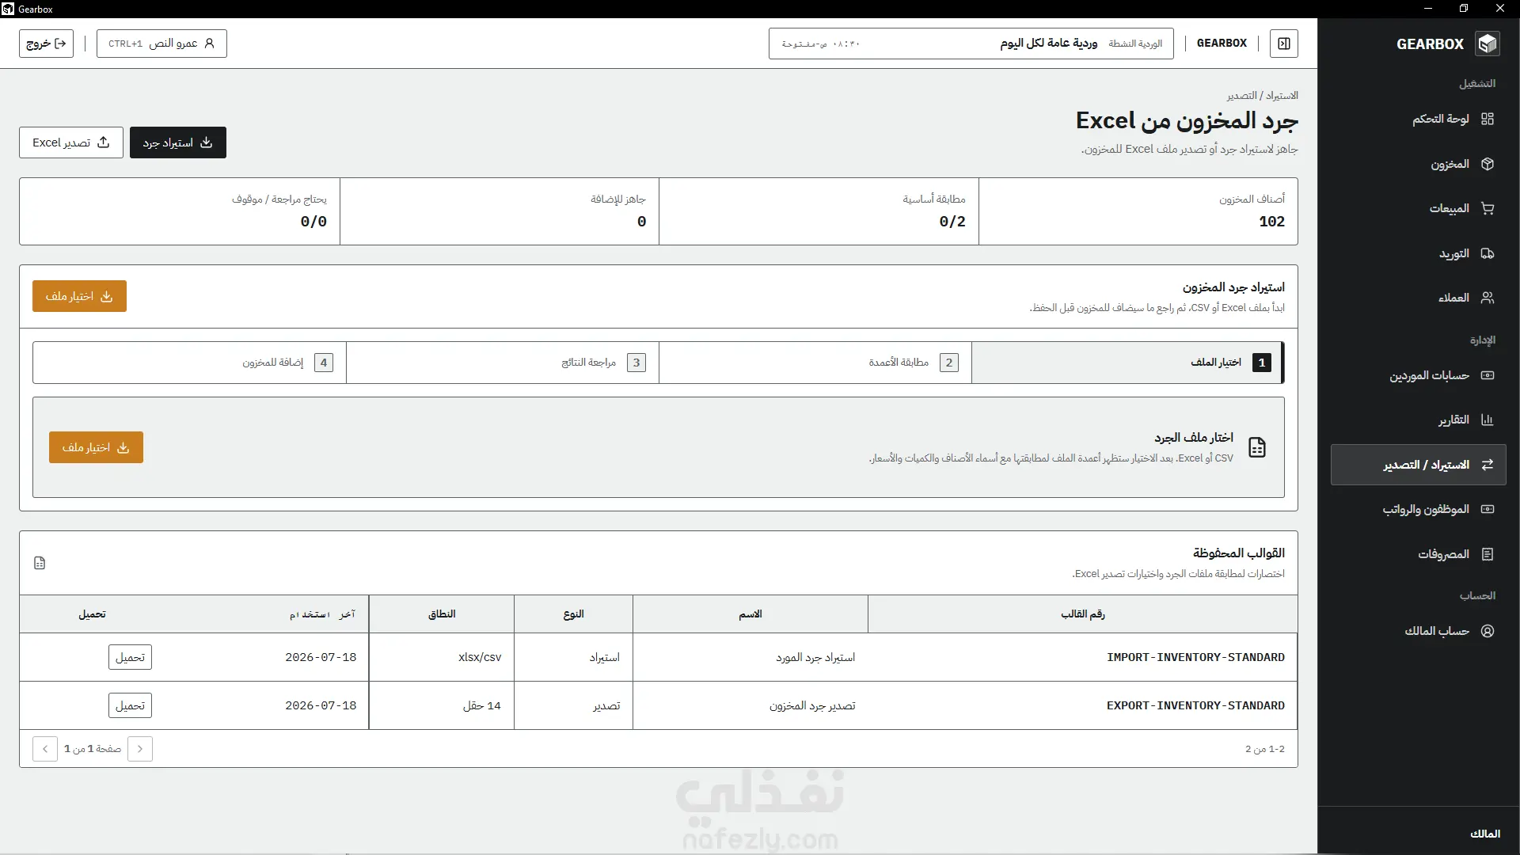Go to the previous templates page arrow
The width and height of the screenshot is (1520, 855).
[140, 749]
